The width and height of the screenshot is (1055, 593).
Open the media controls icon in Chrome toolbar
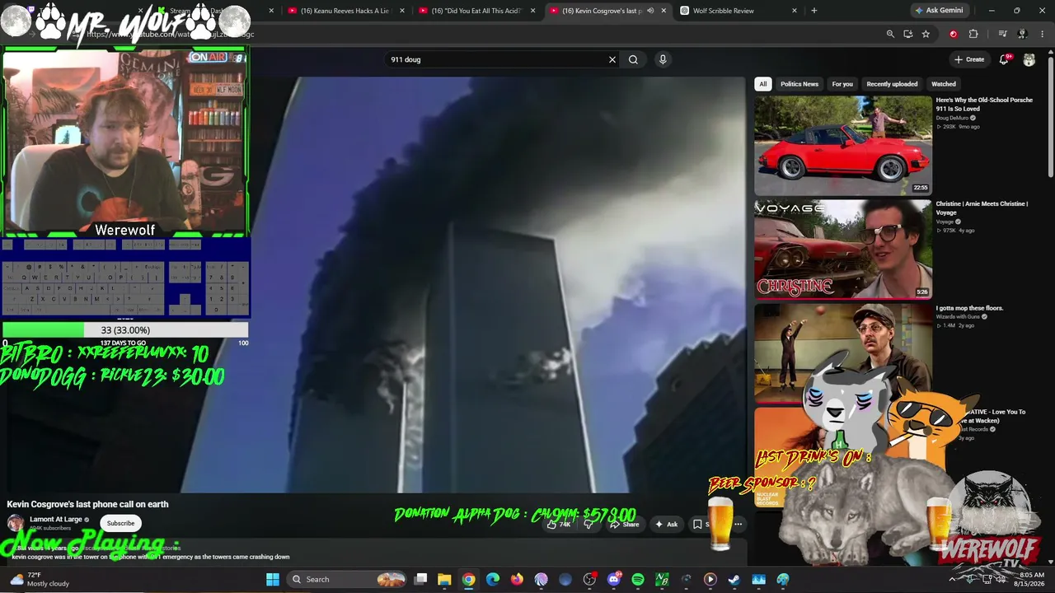(1002, 34)
